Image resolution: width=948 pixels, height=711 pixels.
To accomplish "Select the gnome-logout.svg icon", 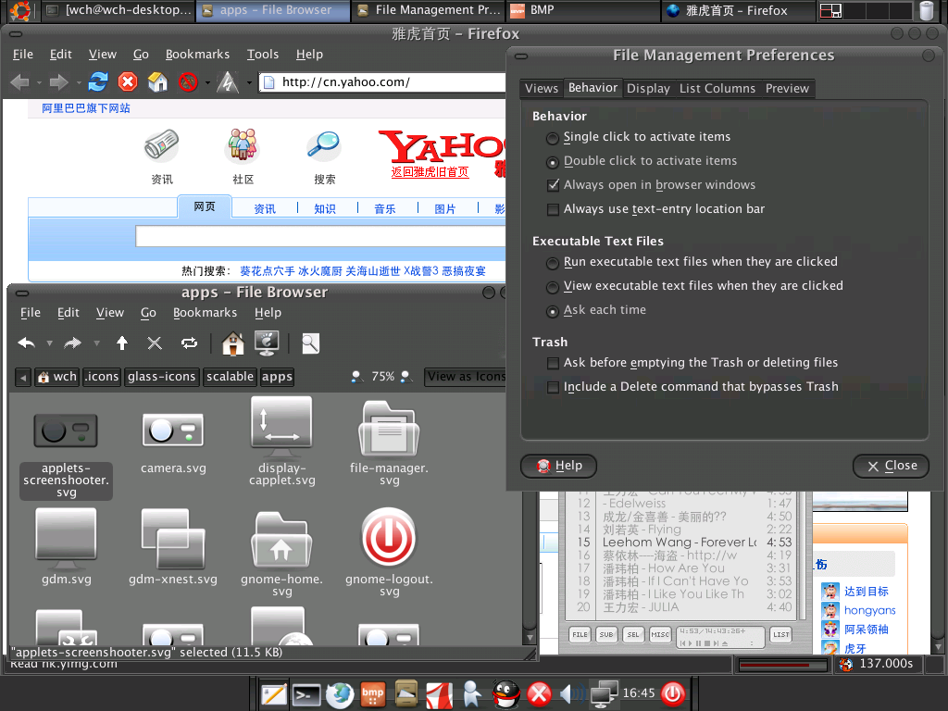I will coord(390,538).
